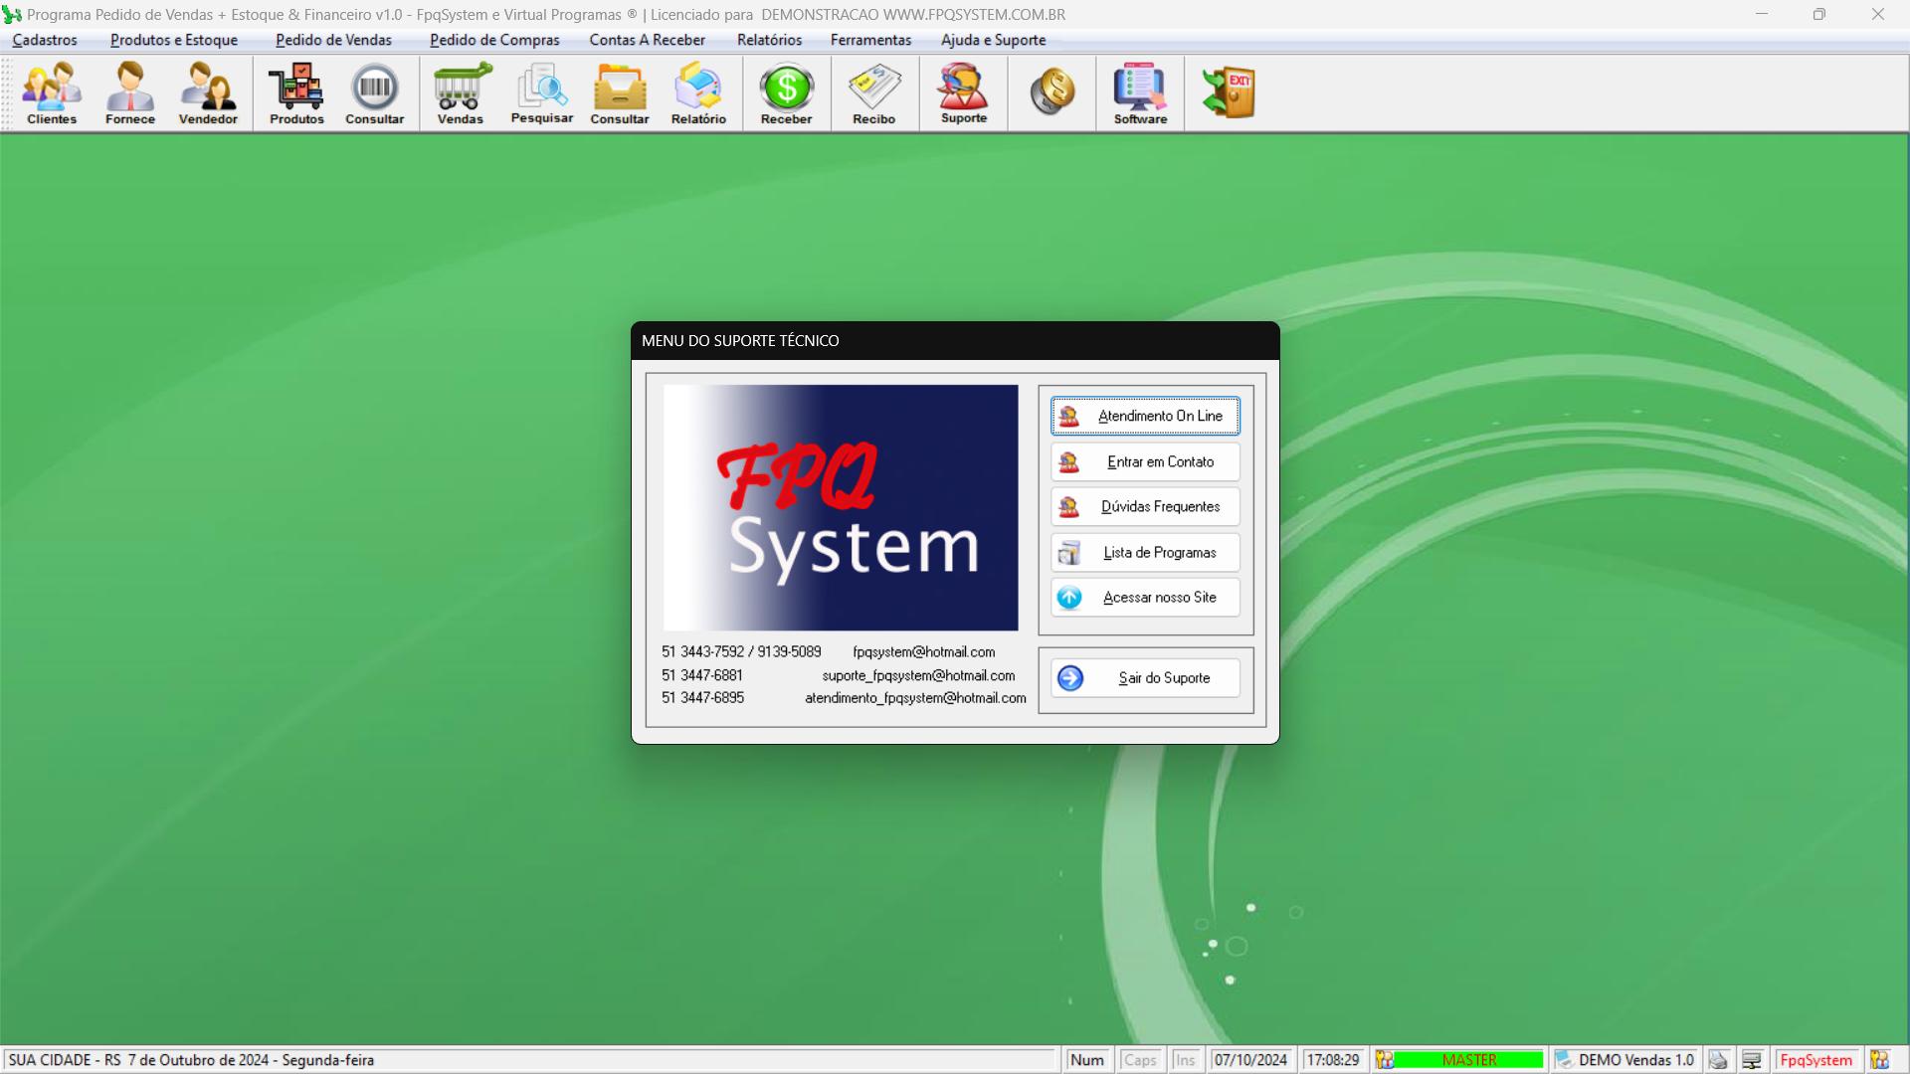Click the atendimento_fpqsystem@hotmail.com email text

915,698
